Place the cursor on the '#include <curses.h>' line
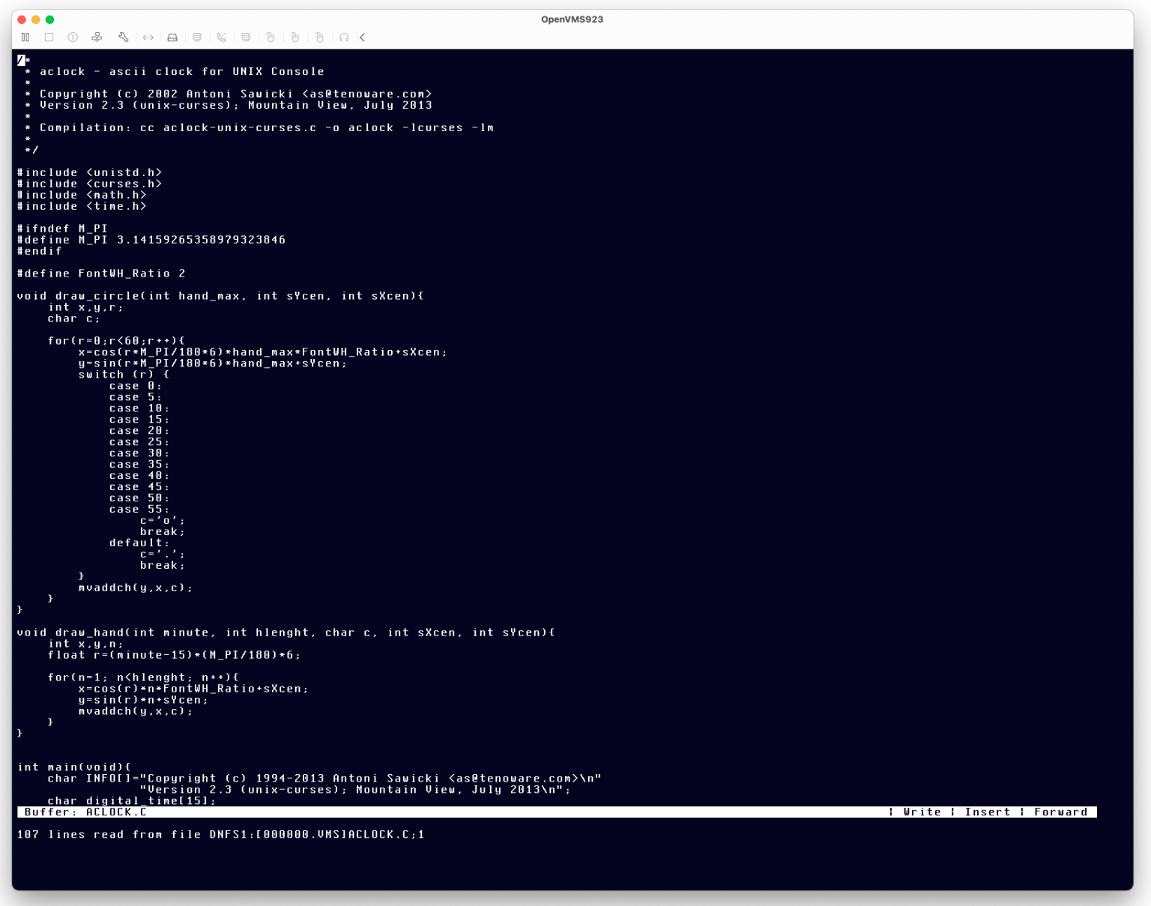The image size is (1151, 906). (x=88, y=184)
